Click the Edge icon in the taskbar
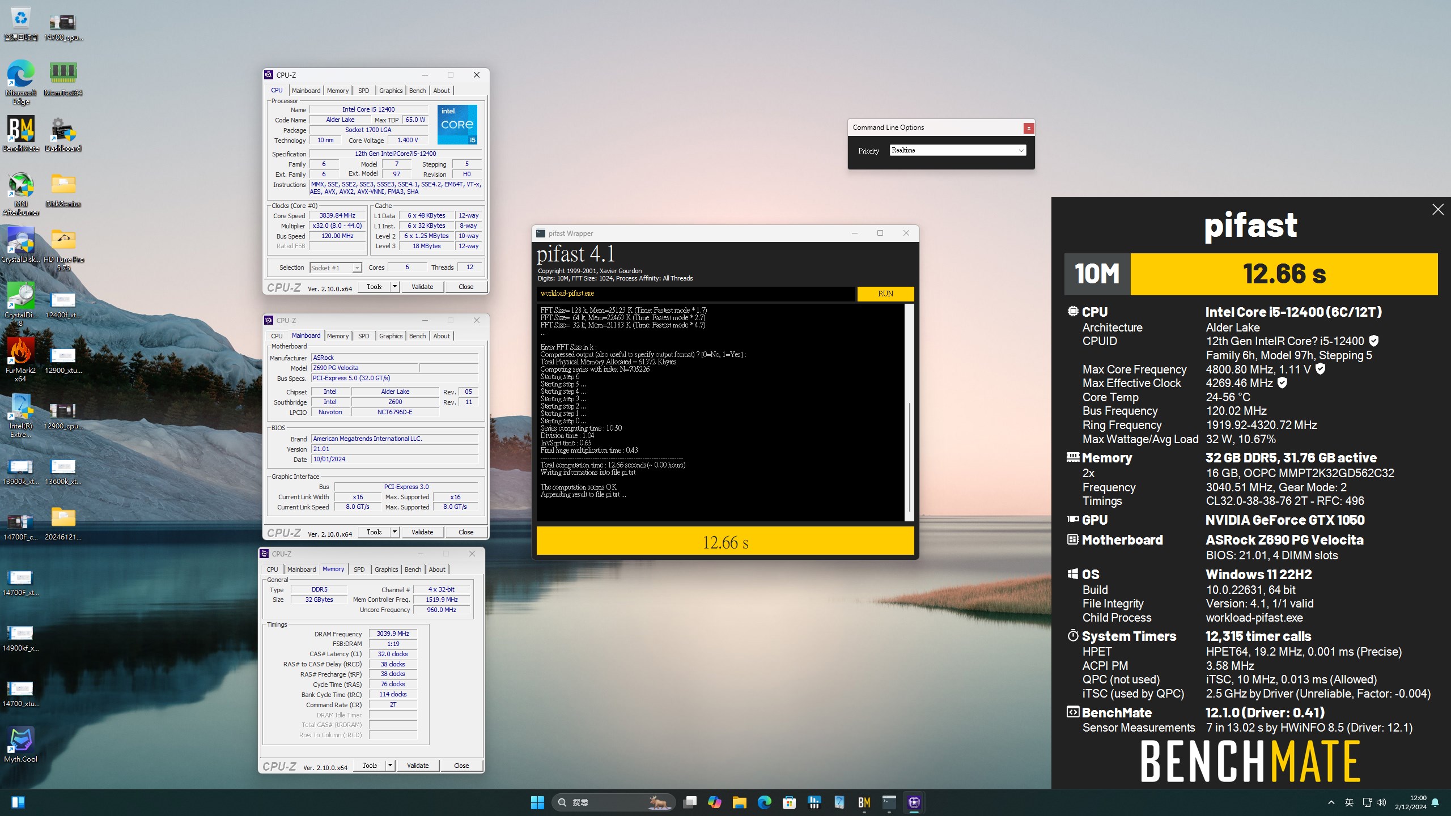This screenshot has height=816, width=1451. coord(765,802)
